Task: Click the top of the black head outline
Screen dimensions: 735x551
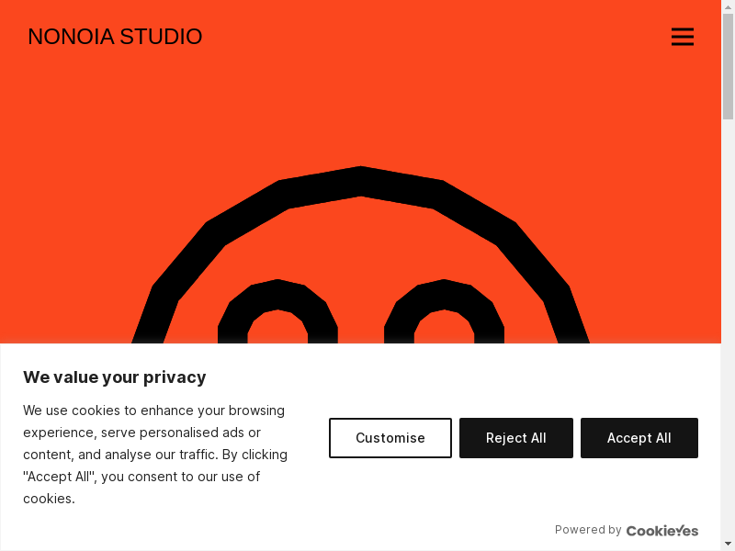Action: tap(361, 181)
